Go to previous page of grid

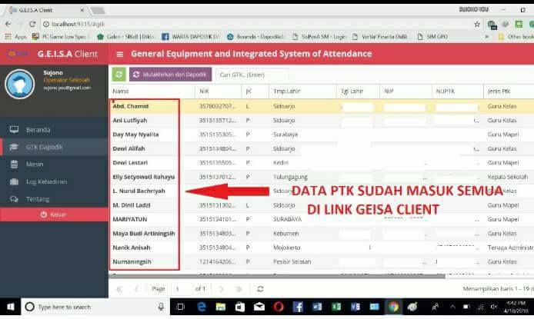[136, 289]
